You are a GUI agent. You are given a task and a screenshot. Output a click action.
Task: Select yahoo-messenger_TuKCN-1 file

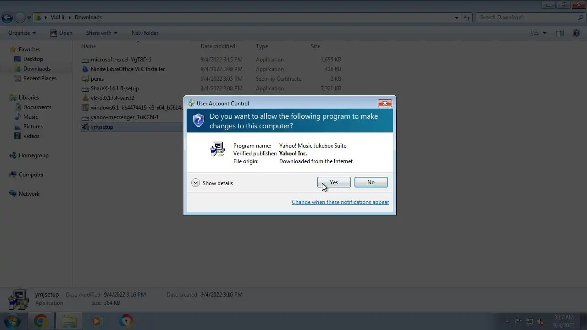click(x=125, y=117)
